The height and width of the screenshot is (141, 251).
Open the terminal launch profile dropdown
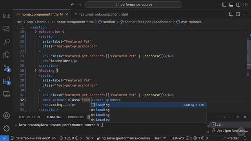tap(224, 117)
